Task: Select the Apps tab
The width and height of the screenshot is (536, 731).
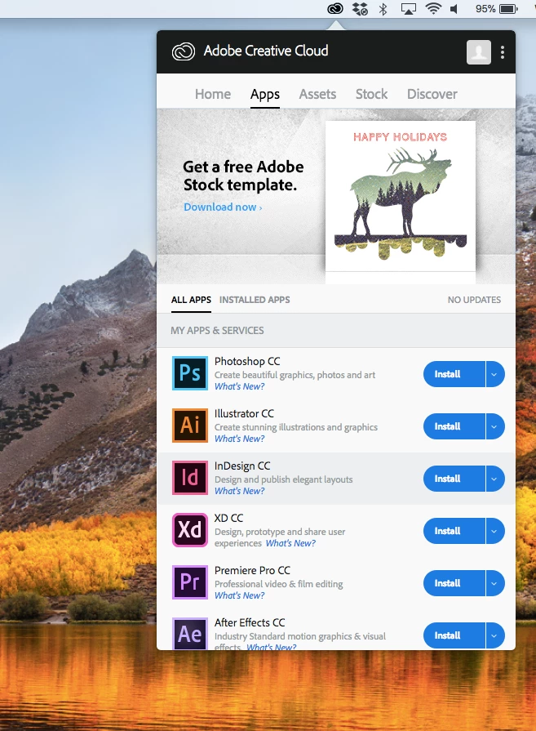Action: tap(265, 94)
